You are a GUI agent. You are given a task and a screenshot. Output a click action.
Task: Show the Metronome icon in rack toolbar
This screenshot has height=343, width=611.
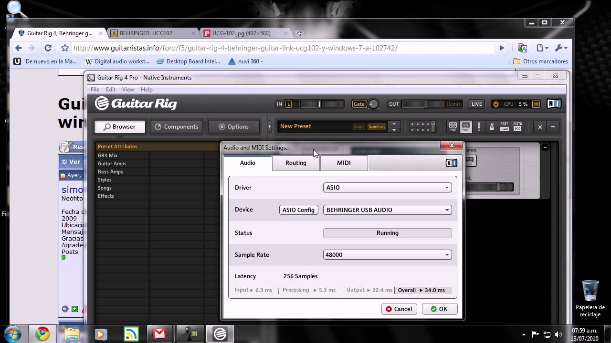(x=492, y=127)
